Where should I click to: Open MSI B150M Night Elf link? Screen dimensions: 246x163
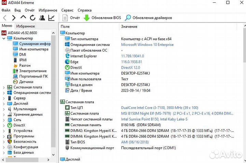pos(177,113)
